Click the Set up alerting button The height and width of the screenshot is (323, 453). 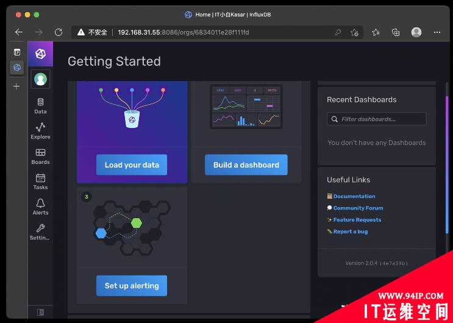click(x=132, y=285)
